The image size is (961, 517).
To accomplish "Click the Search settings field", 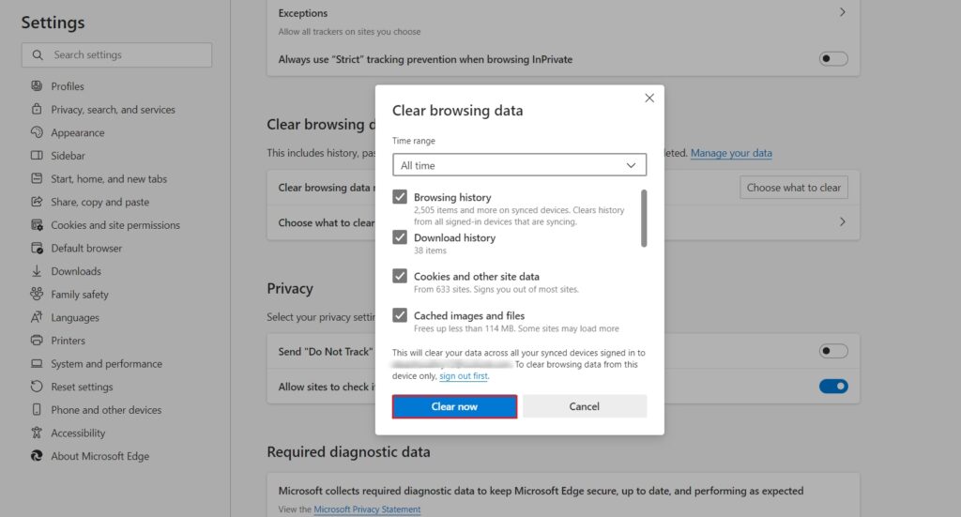I will tap(117, 55).
